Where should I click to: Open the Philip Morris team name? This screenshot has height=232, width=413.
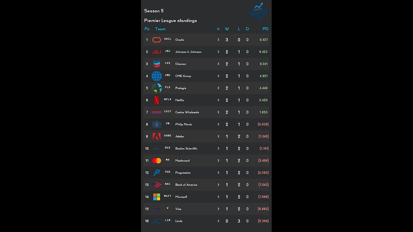(x=184, y=124)
